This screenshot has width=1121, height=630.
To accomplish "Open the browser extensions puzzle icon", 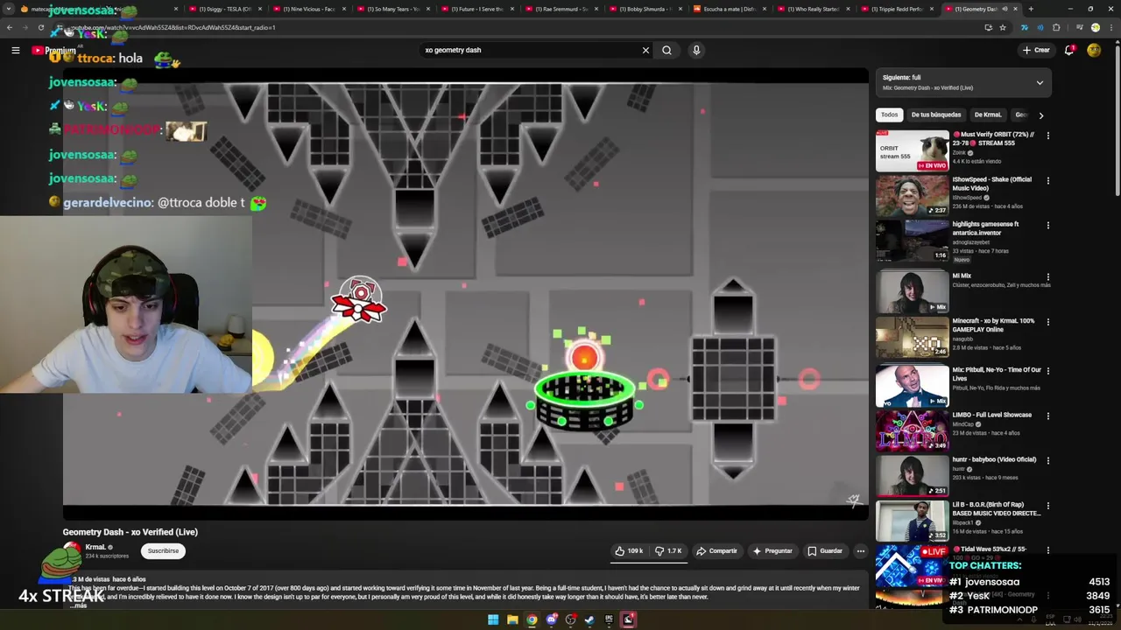I will pos(1056,27).
